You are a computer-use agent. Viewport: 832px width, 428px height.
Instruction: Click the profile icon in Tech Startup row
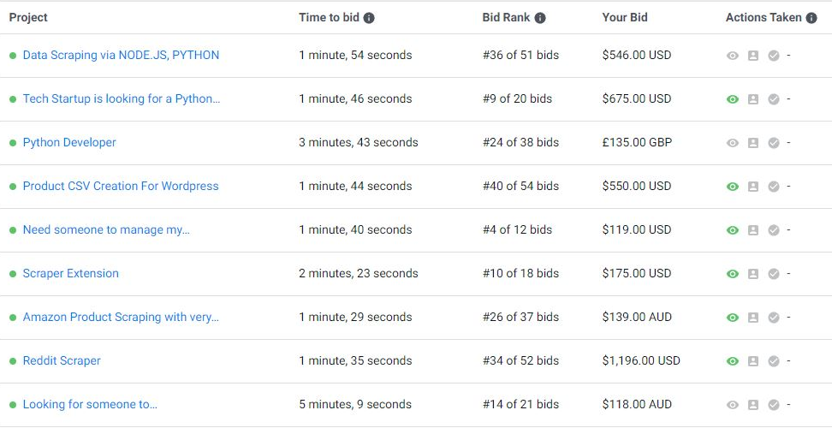pyautogui.click(x=753, y=99)
